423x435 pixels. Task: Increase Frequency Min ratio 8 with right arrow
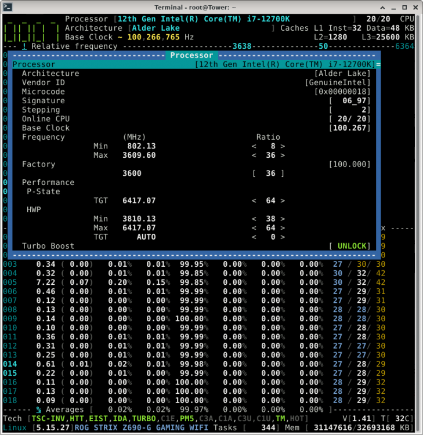pos(283,146)
